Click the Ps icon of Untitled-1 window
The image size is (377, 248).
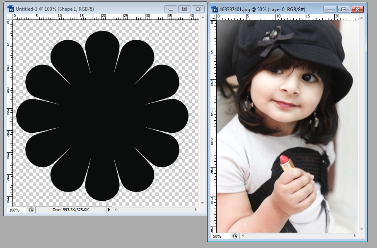[11, 9]
